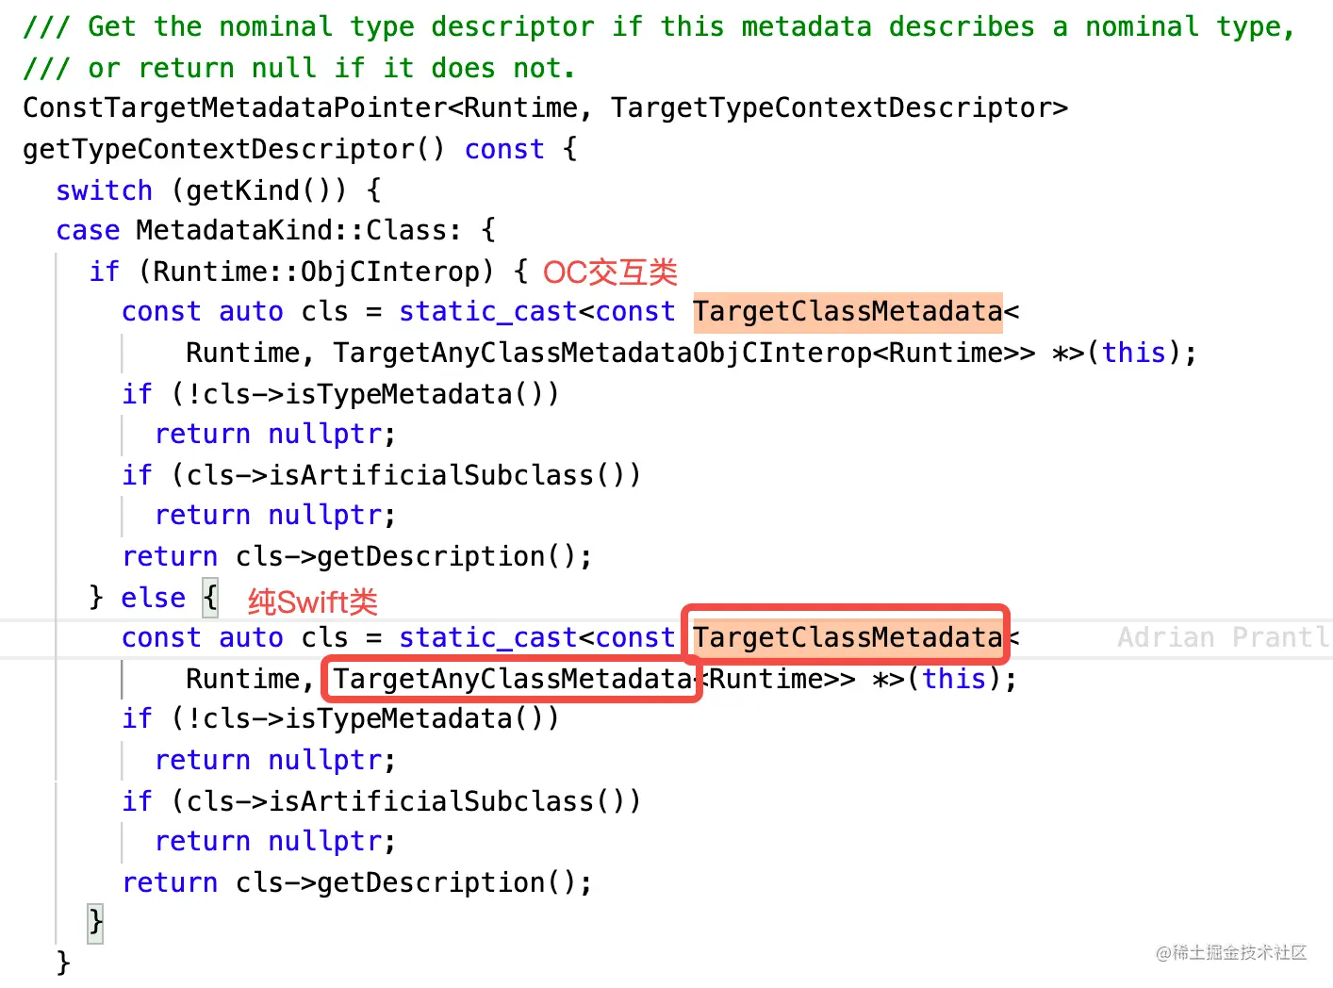This screenshot has height=988, width=1333.
Task: Click TargetClassMetadata in the ObjCInterop branch
Action: 848,311
